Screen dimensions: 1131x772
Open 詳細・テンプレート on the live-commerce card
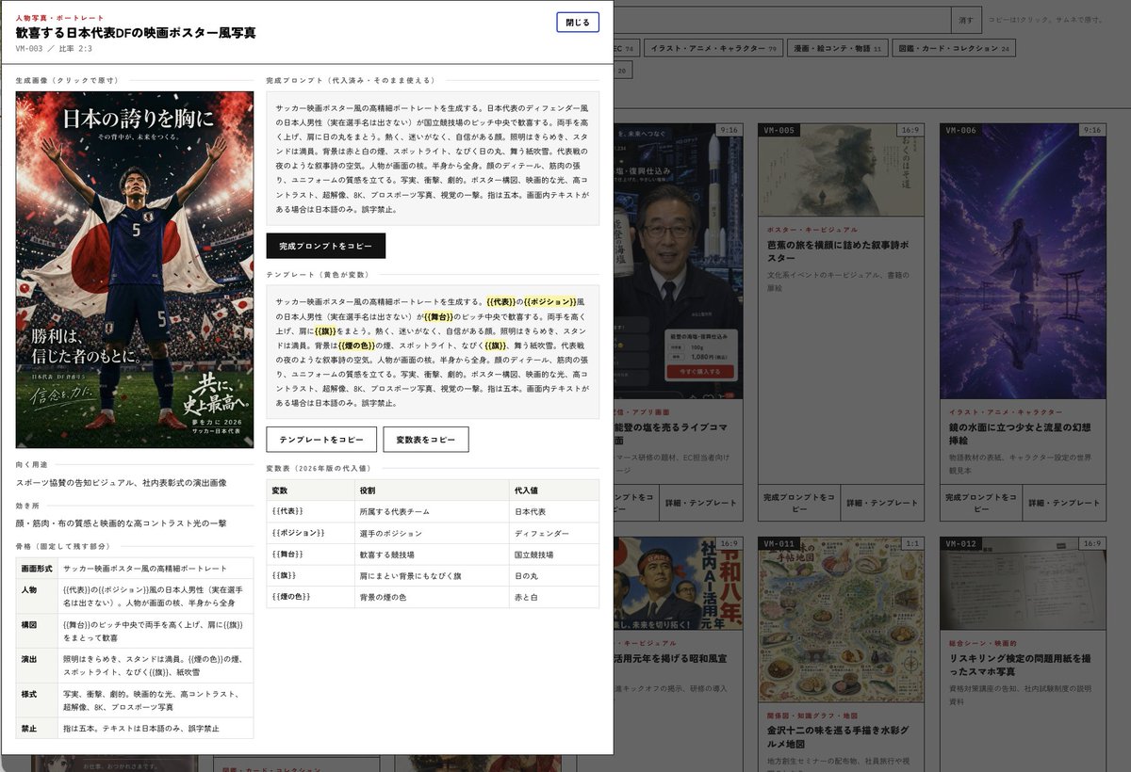pos(700,503)
